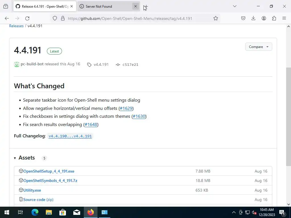Download Utility.exe asset
The image size is (291, 218).
[32, 190]
